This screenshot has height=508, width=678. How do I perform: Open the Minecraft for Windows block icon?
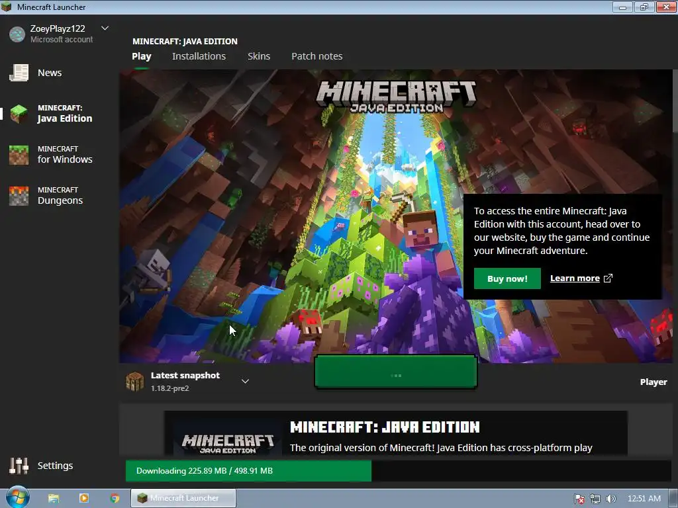[19, 155]
